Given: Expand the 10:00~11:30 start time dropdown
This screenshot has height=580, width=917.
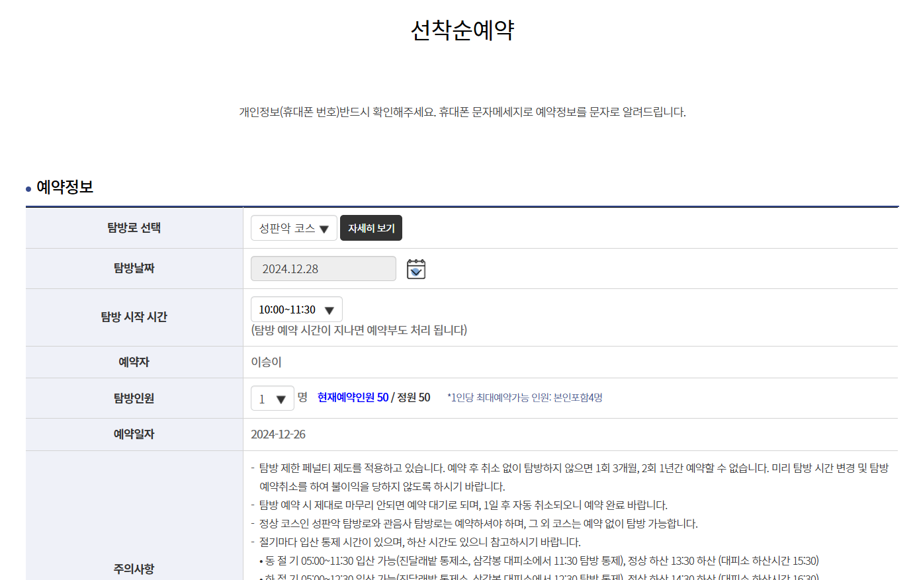Looking at the screenshot, I should 296,309.
